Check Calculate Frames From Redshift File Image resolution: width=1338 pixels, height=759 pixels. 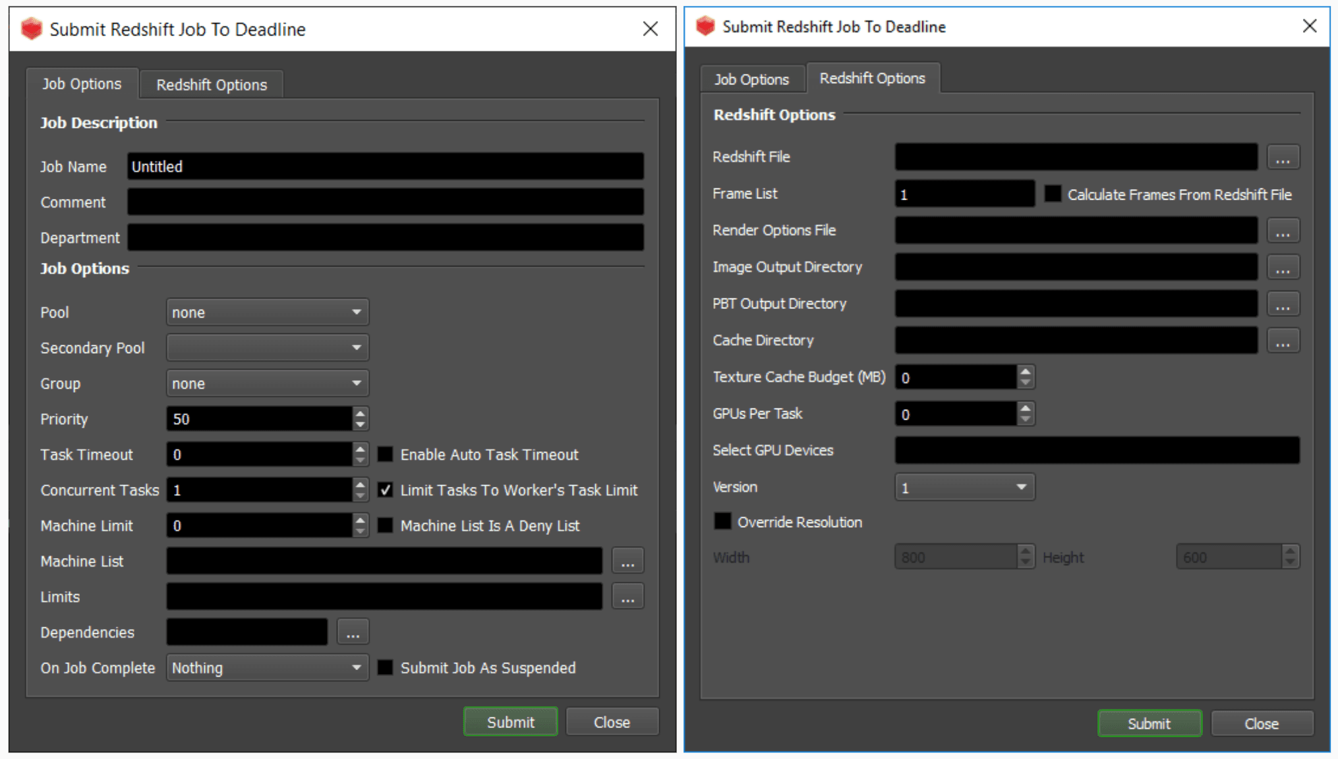pyautogui.click(x=1053, y=194)
